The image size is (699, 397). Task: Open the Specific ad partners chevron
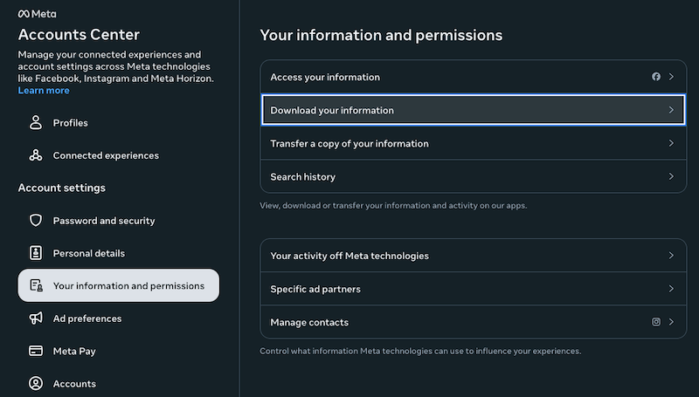point(671,289)
